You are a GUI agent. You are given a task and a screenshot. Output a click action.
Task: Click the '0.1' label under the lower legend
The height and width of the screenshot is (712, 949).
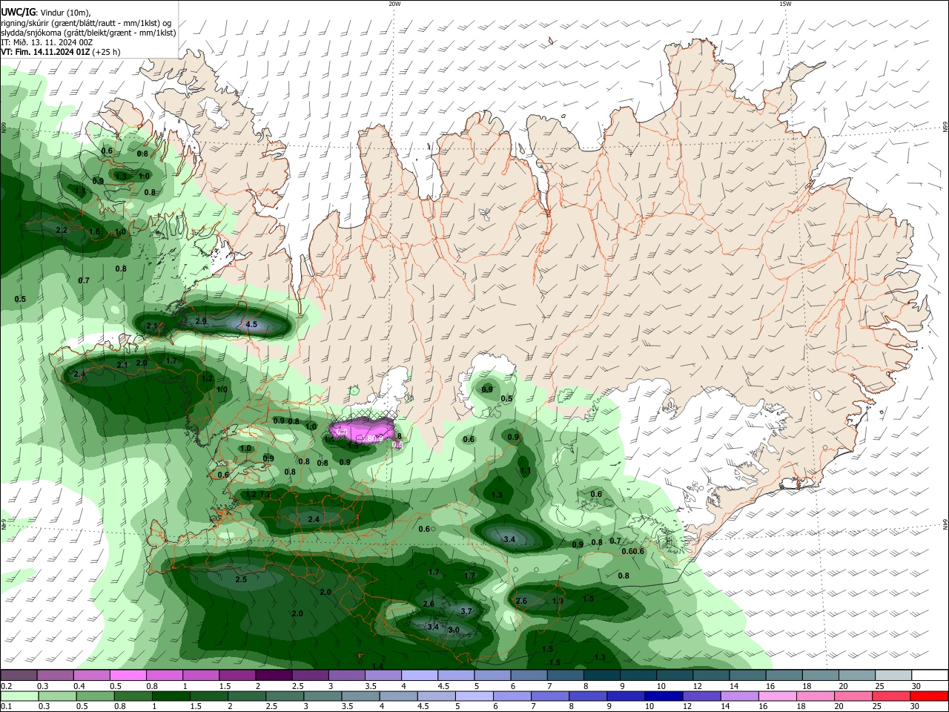point(4,707)
